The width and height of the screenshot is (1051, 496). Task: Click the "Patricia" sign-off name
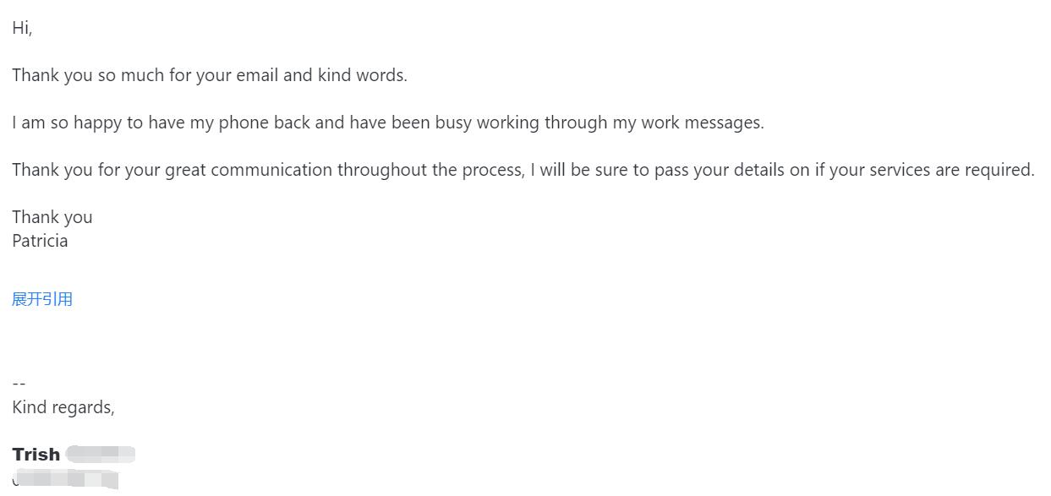pos(40,241)
